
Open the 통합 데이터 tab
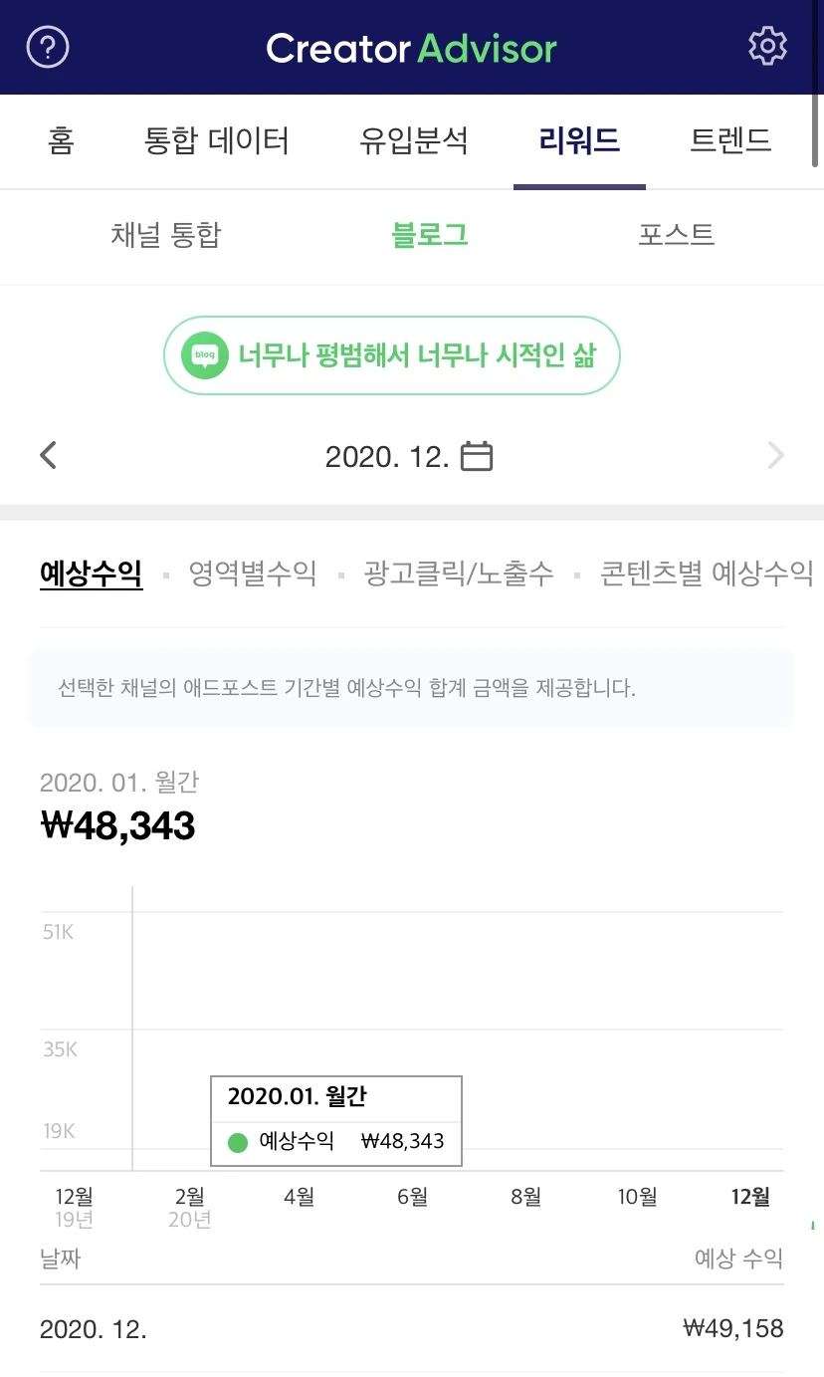click(x=217, y=140)
